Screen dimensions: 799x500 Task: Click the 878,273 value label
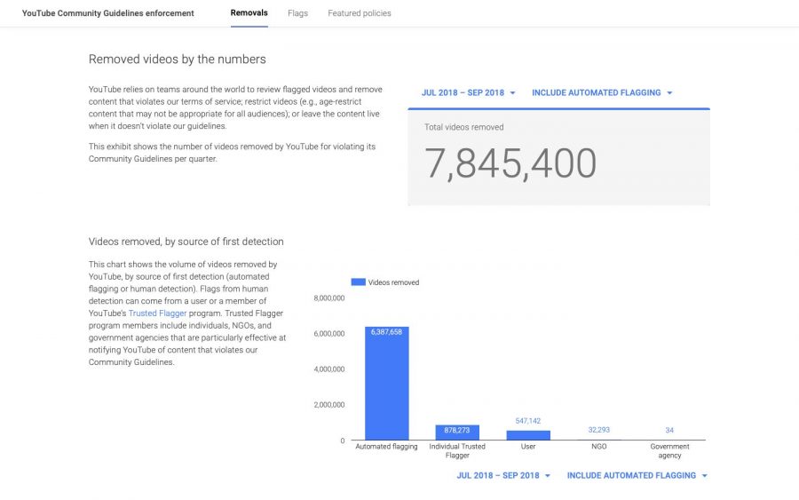(x=456, y=430)
